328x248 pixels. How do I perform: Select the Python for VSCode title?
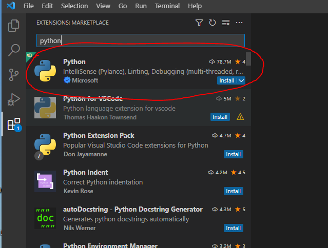coord(93,98)
